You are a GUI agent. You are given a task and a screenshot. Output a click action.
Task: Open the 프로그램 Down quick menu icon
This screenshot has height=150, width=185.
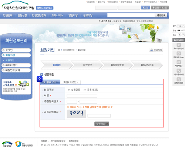[x=179, y=53]
